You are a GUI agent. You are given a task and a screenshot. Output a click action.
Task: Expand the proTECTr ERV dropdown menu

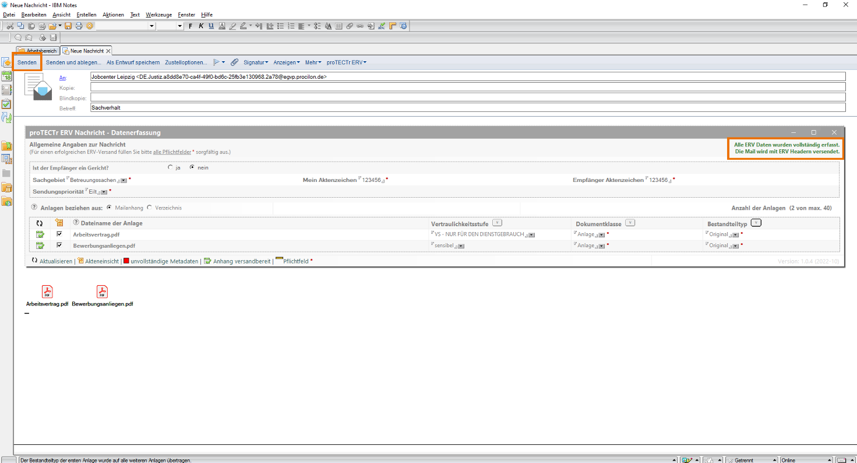[x=346, y=62]
